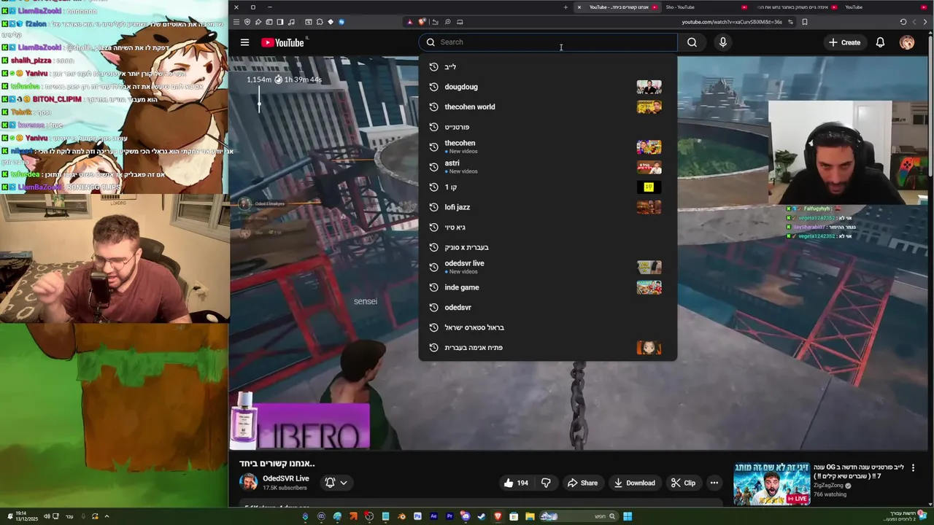Open the OdedSVR Live channel name link
This screenshot has width=934, height=525.
point(286,478)
